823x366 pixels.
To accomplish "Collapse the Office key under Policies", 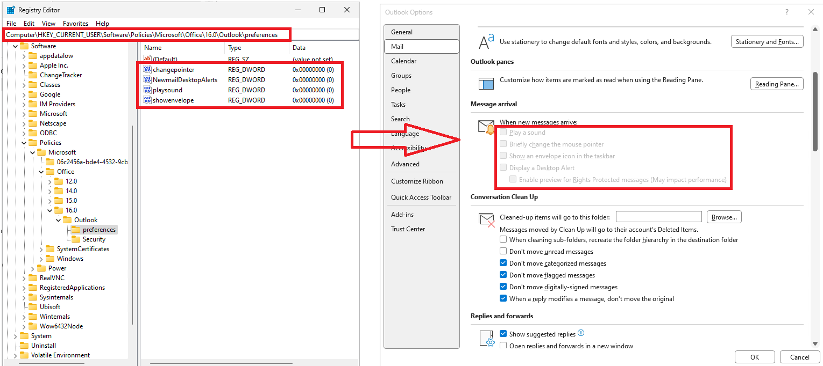I will pyautogui.click(x=41, y=172).
